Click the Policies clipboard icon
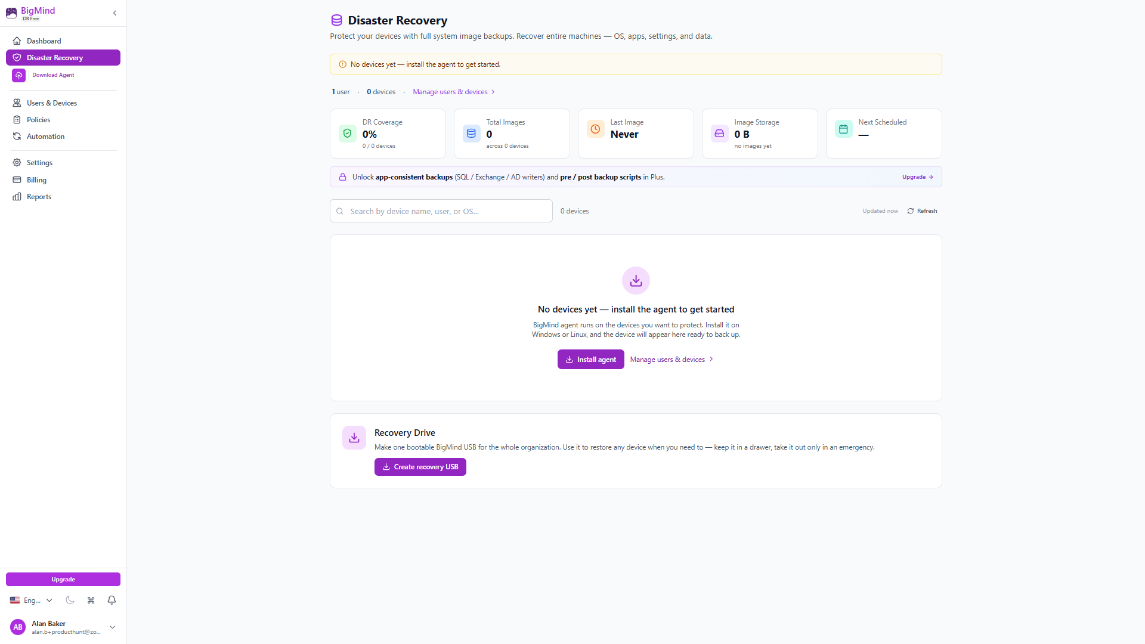The width and height of the screenshot is (1145, 644). coord(17,120)
